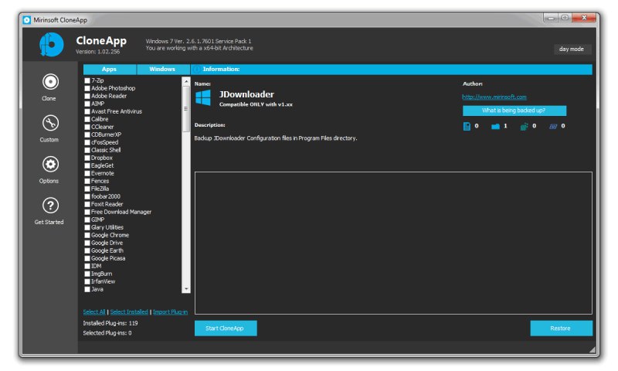Check the IrfanView checkbox

coord(87,281)
